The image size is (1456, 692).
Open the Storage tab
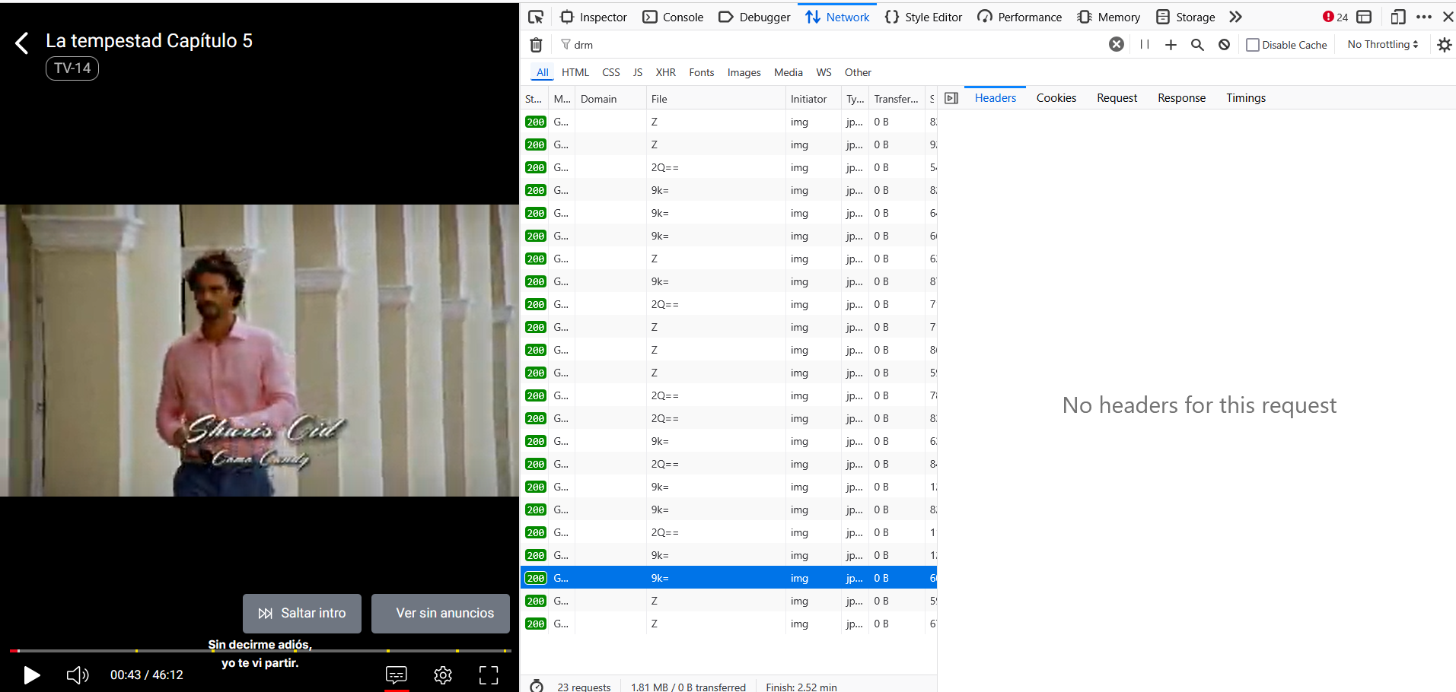tap(1185, 17)
